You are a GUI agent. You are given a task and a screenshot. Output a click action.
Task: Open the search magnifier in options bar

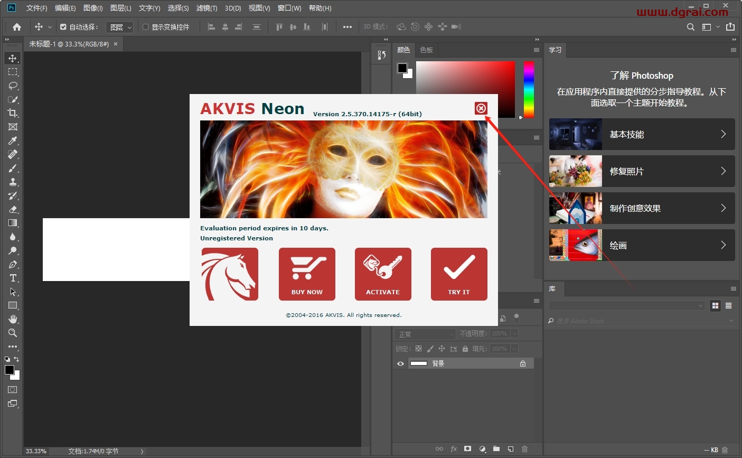[x=691, y=27]
